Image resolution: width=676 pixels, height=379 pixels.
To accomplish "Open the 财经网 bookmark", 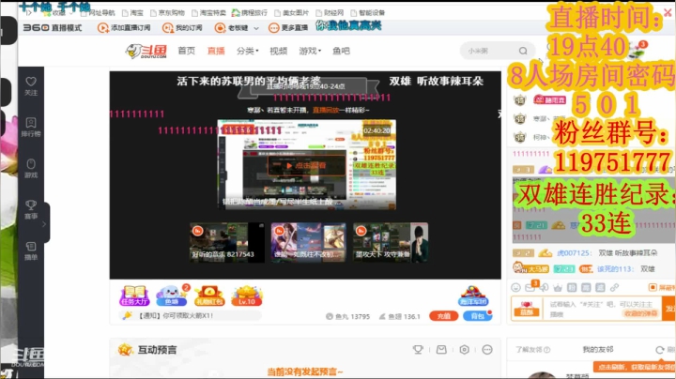I will (x=330, y=13).
